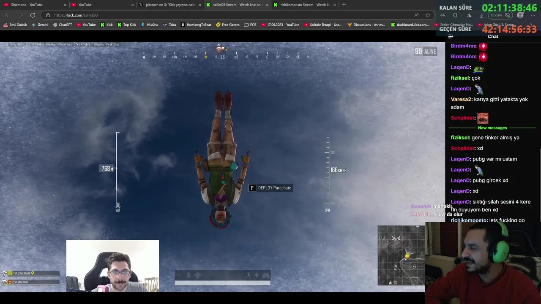Open the Kick bookmark
The width and height of the screenshot is (541, 304).
coord(107,25)
